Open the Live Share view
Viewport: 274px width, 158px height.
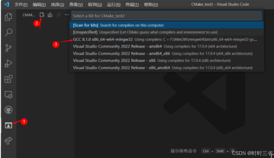click(x=8, y=141)
